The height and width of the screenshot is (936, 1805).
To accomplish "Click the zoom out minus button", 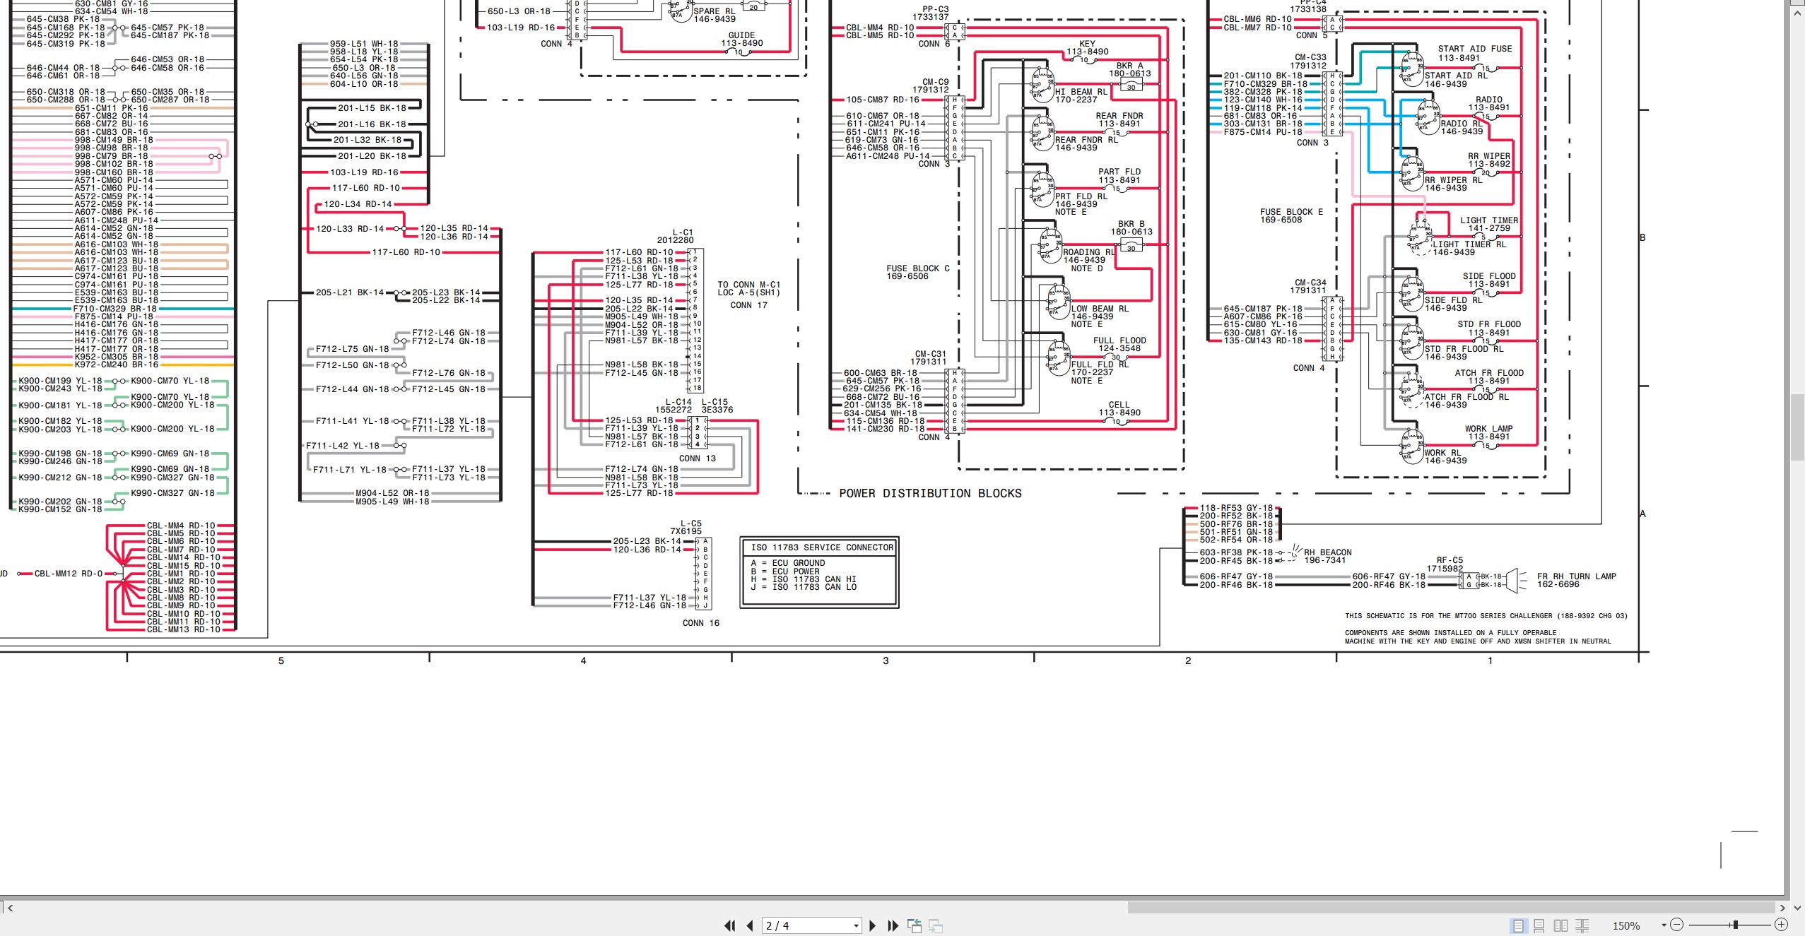I will (1676, 925).
